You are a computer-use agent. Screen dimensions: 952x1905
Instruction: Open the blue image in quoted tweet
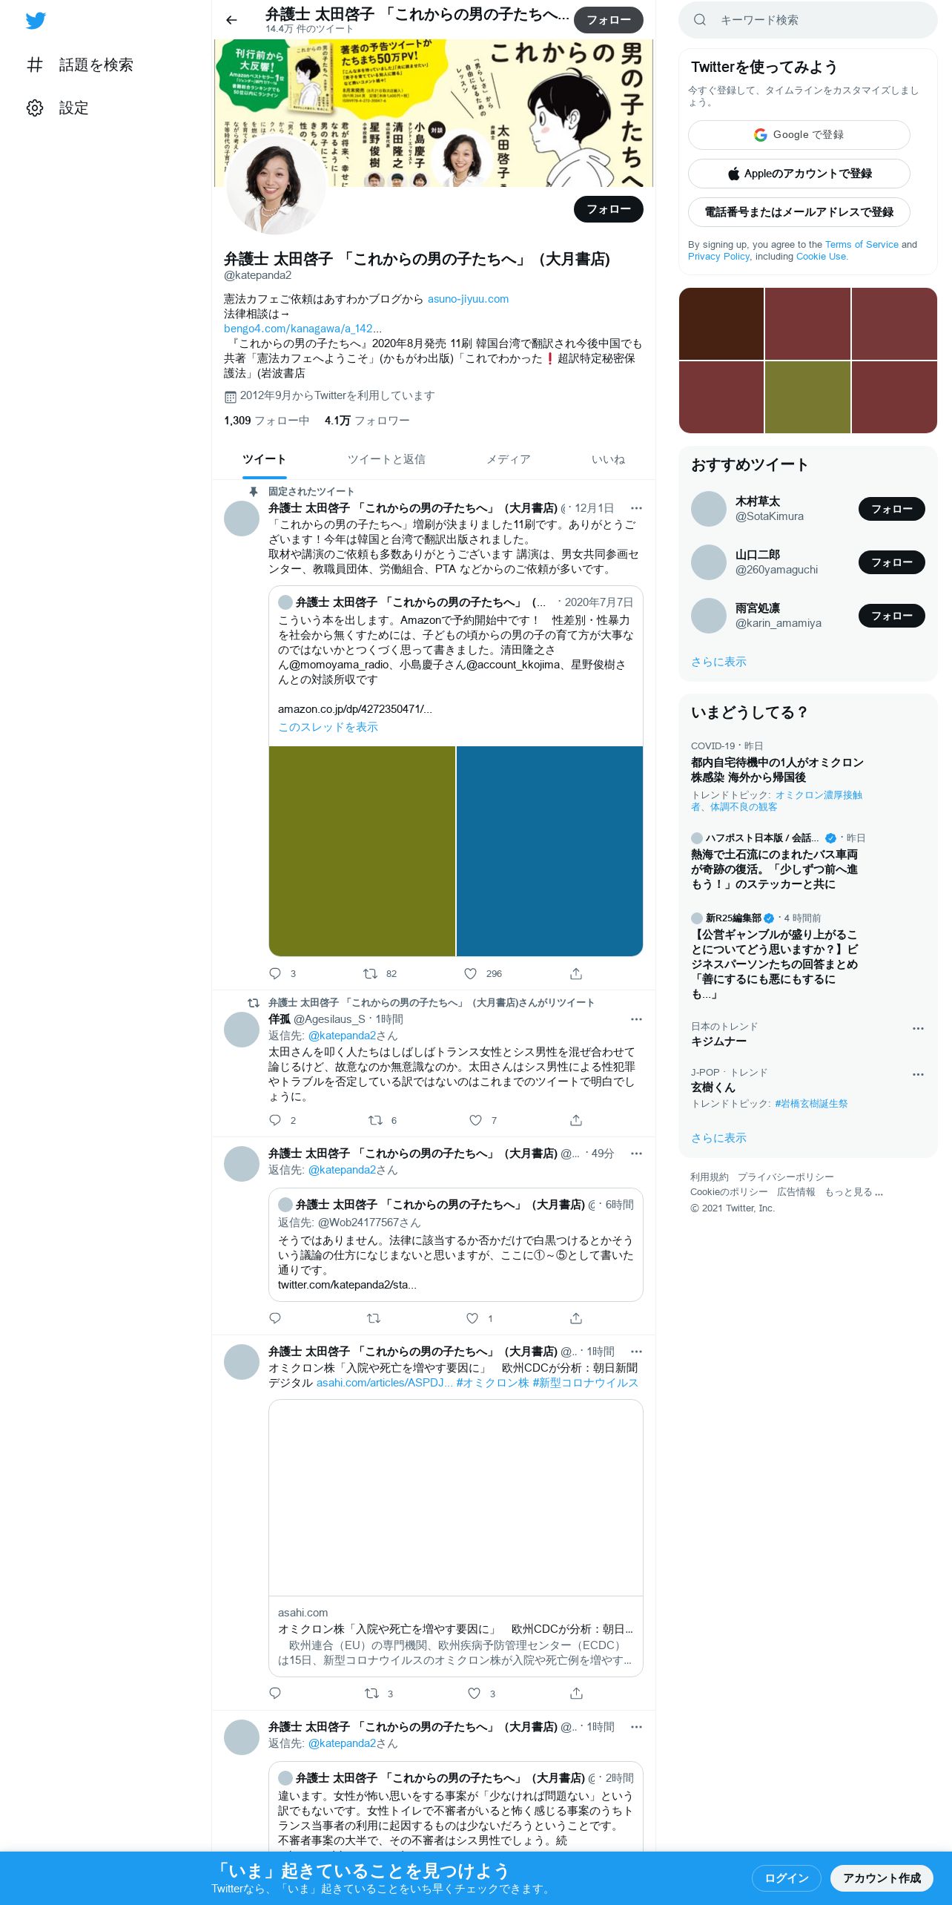(549, 851)
